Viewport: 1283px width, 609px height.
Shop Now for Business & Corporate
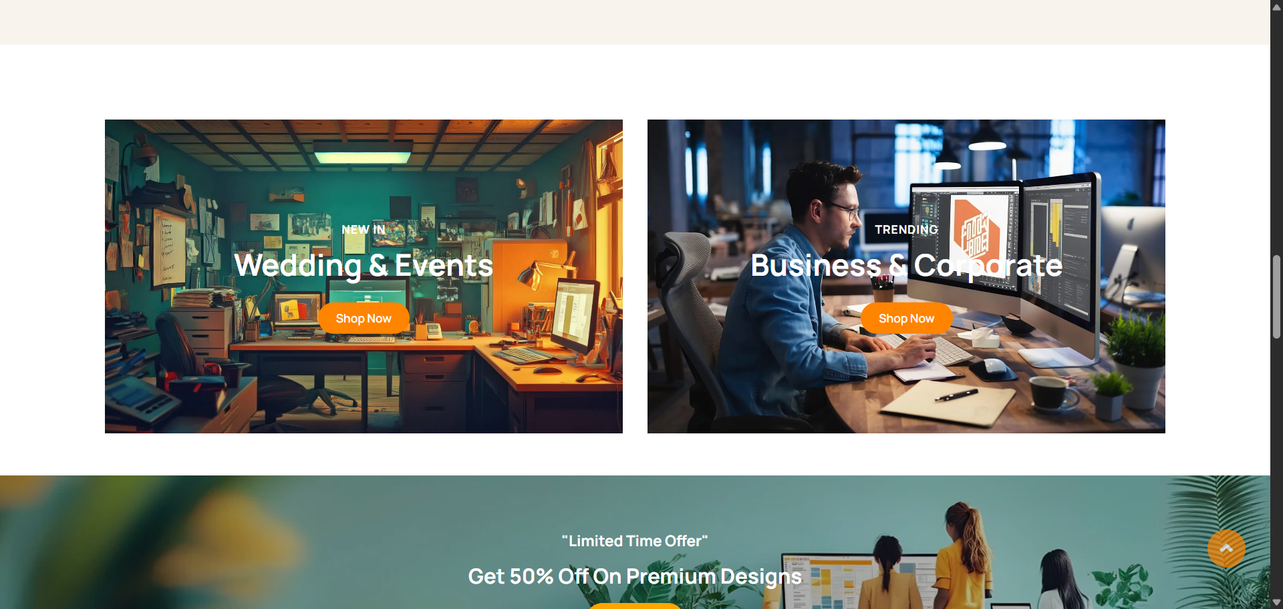(906, 319)
